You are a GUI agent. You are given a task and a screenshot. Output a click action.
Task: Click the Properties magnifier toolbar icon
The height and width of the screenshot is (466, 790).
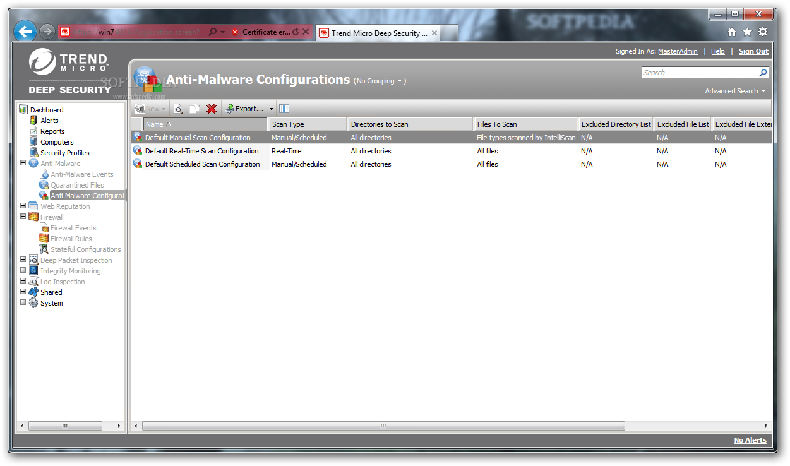tap(178, 109)
